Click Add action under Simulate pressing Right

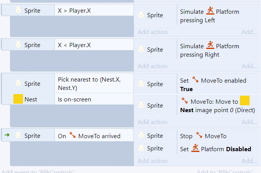point(152,66)
